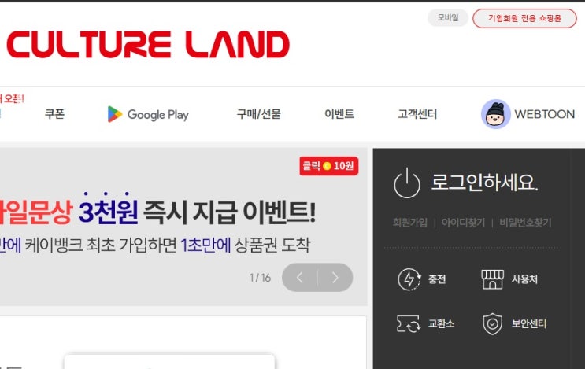The width and height of the screenshot is (585, 369).
Task: Show next banner slide arrow
Action: tap(335, 277)
